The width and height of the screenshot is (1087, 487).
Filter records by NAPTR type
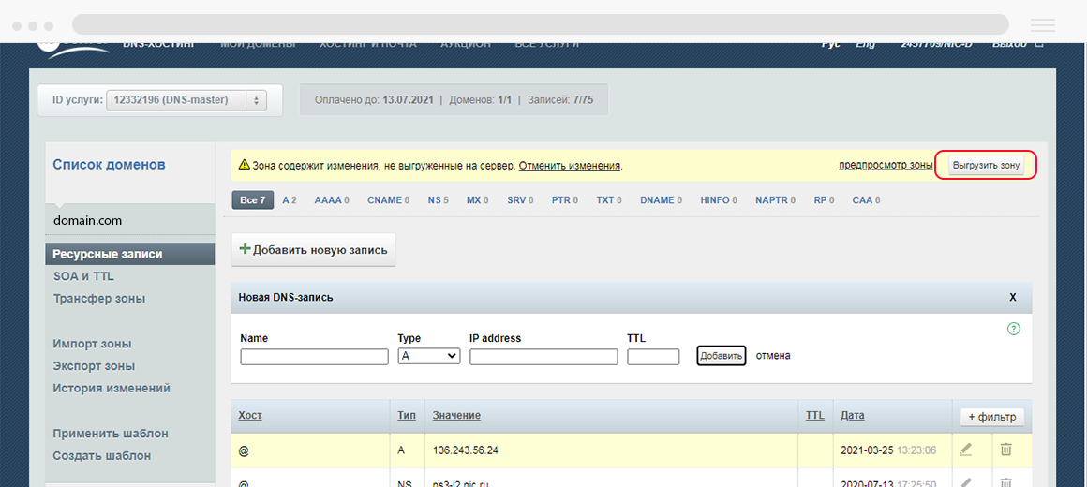tap(776, 200)
